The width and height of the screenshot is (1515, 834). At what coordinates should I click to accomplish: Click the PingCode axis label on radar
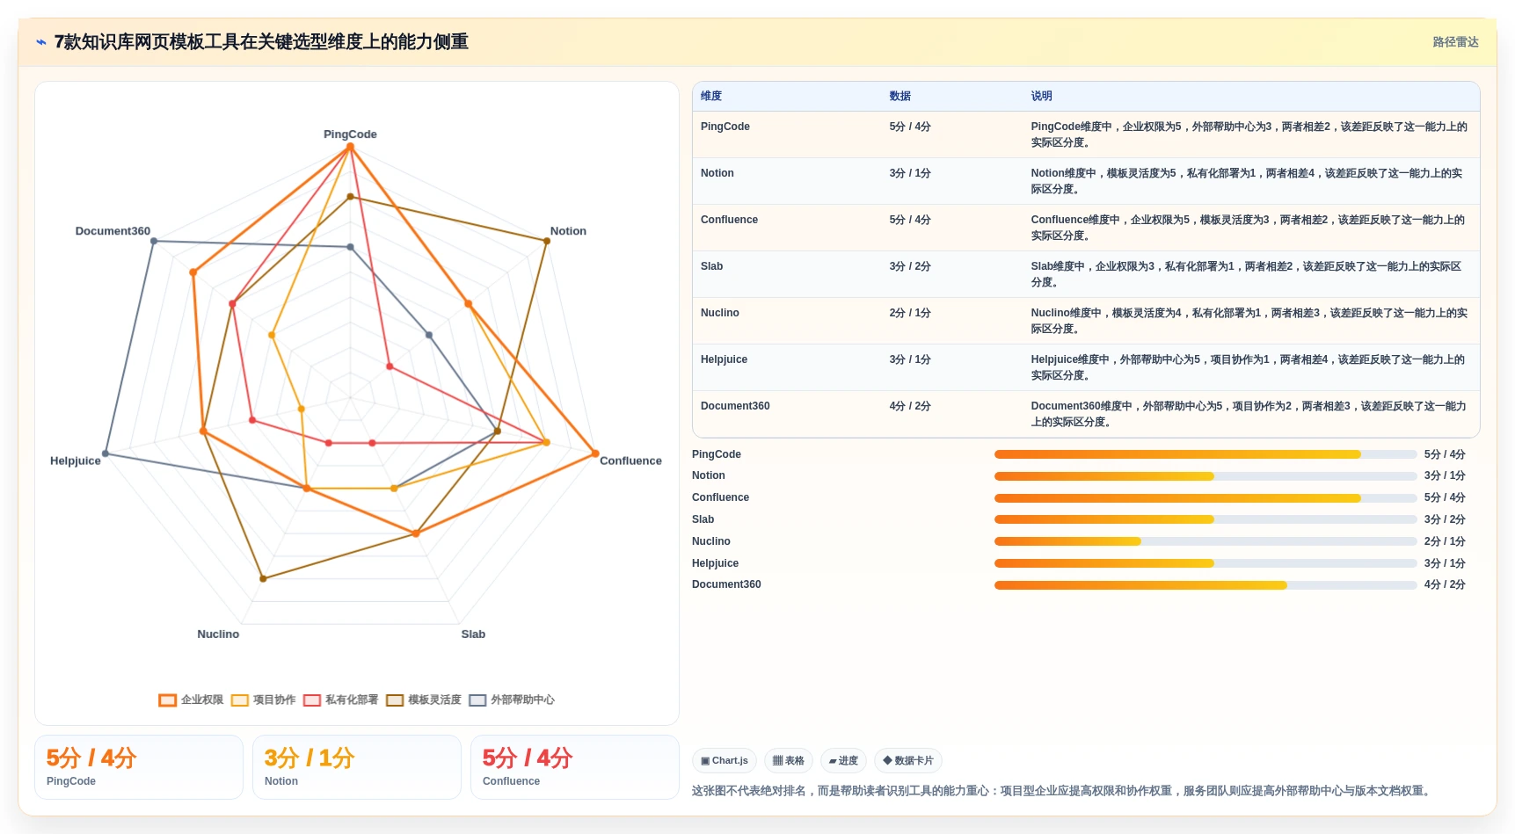coord(350,134)
